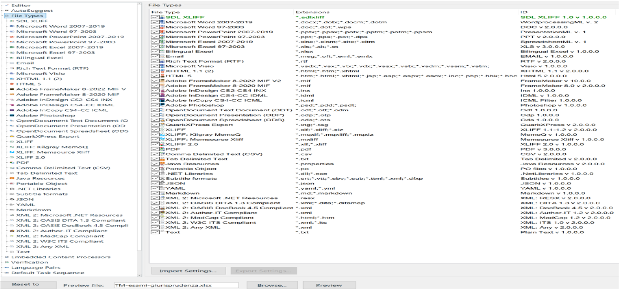Click the PDF file type icon in the list
This screenshot has height=289, width=619.
(162, 149)
